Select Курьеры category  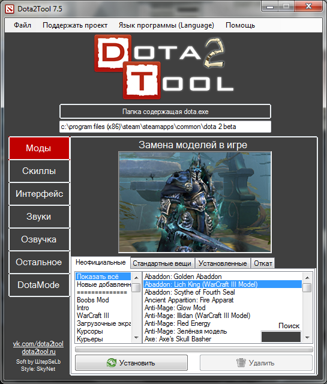[103, 339]
